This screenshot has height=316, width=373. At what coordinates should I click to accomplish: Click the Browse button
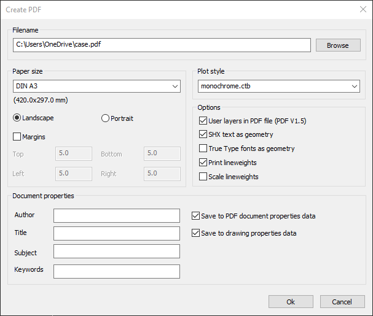coord(337,45)
